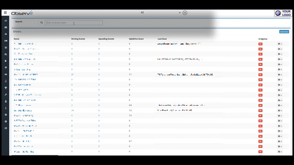Open gear dropdown for row scoring 6.8
This screenshot has width=294, height=165.
click(x=280, y=105)
